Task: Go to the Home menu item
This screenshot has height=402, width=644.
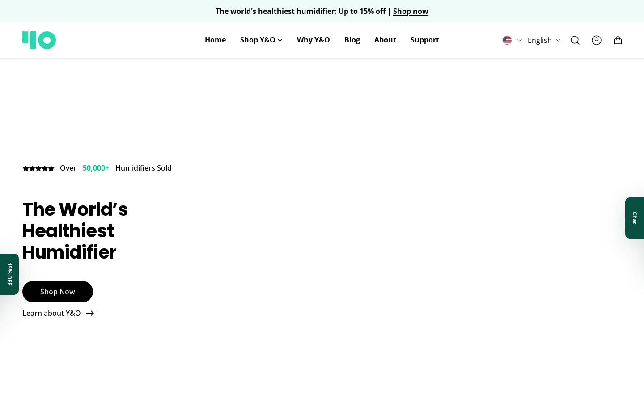Action: click(x=215, y=40)
